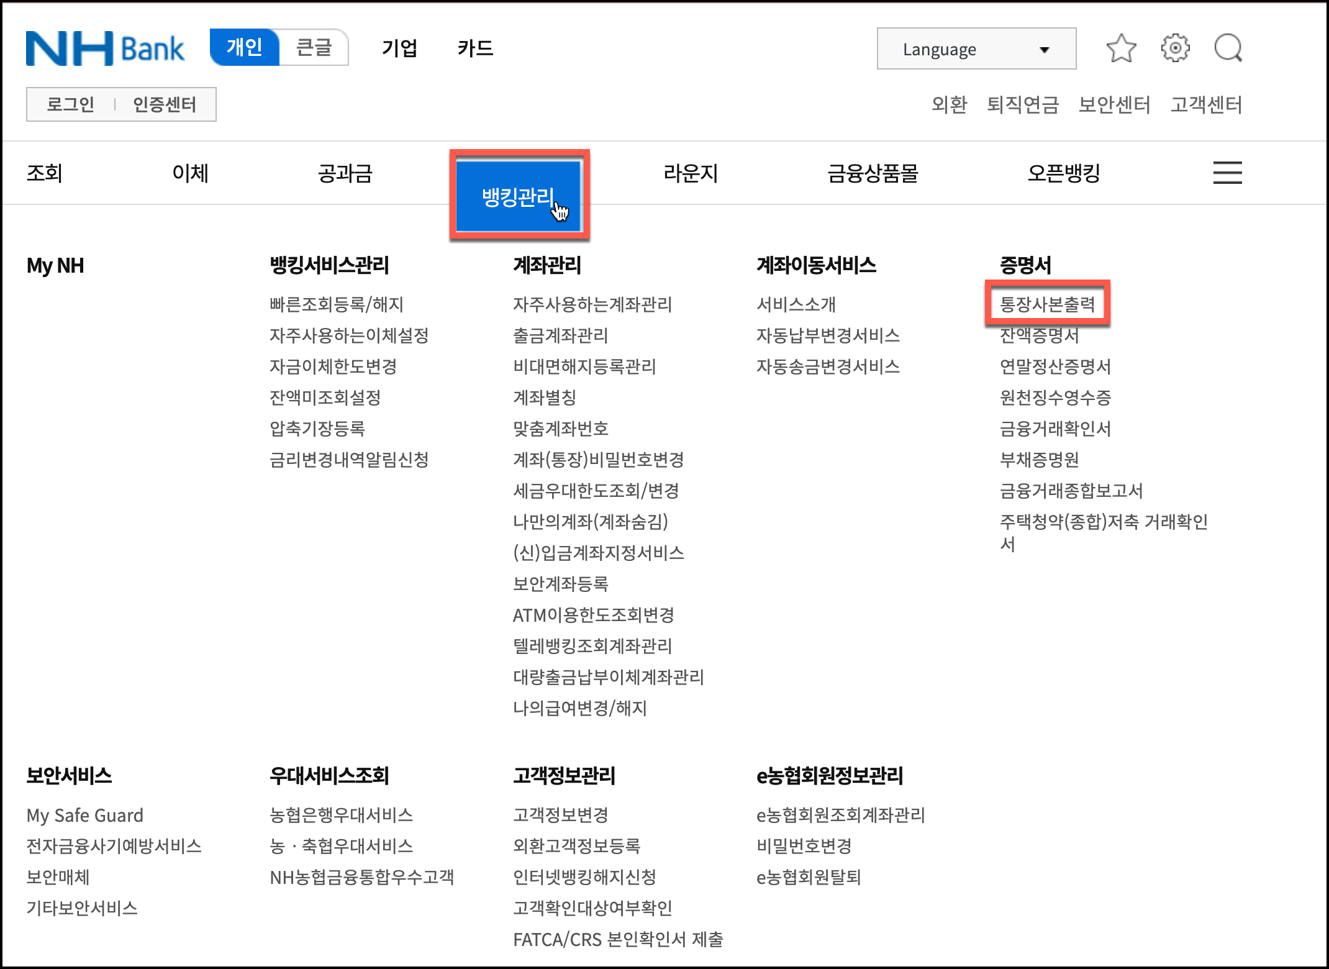Open 자주사용하는이체설정

tap(349, 335)
